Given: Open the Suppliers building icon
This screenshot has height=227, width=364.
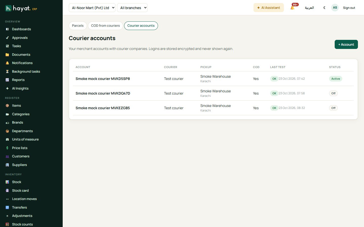Looking at the screenshot, I should [x=7, y=165].
